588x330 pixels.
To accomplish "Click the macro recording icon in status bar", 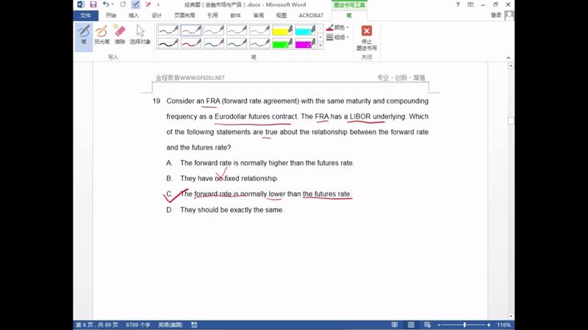I will 194,325.
